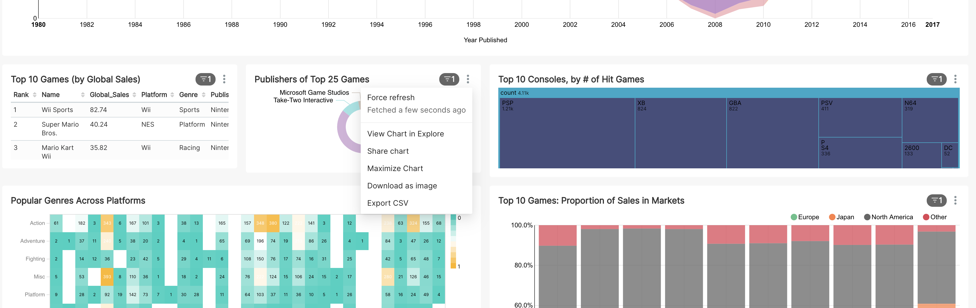Click the heatmap color scale legend

[454, 241]
